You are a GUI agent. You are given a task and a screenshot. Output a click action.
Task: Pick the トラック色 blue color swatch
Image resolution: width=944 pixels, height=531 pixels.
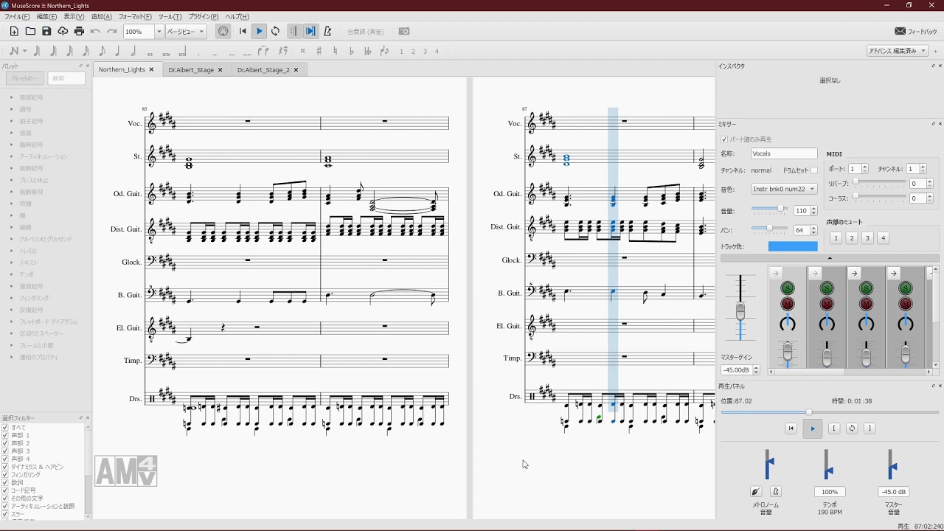point(793,246)
